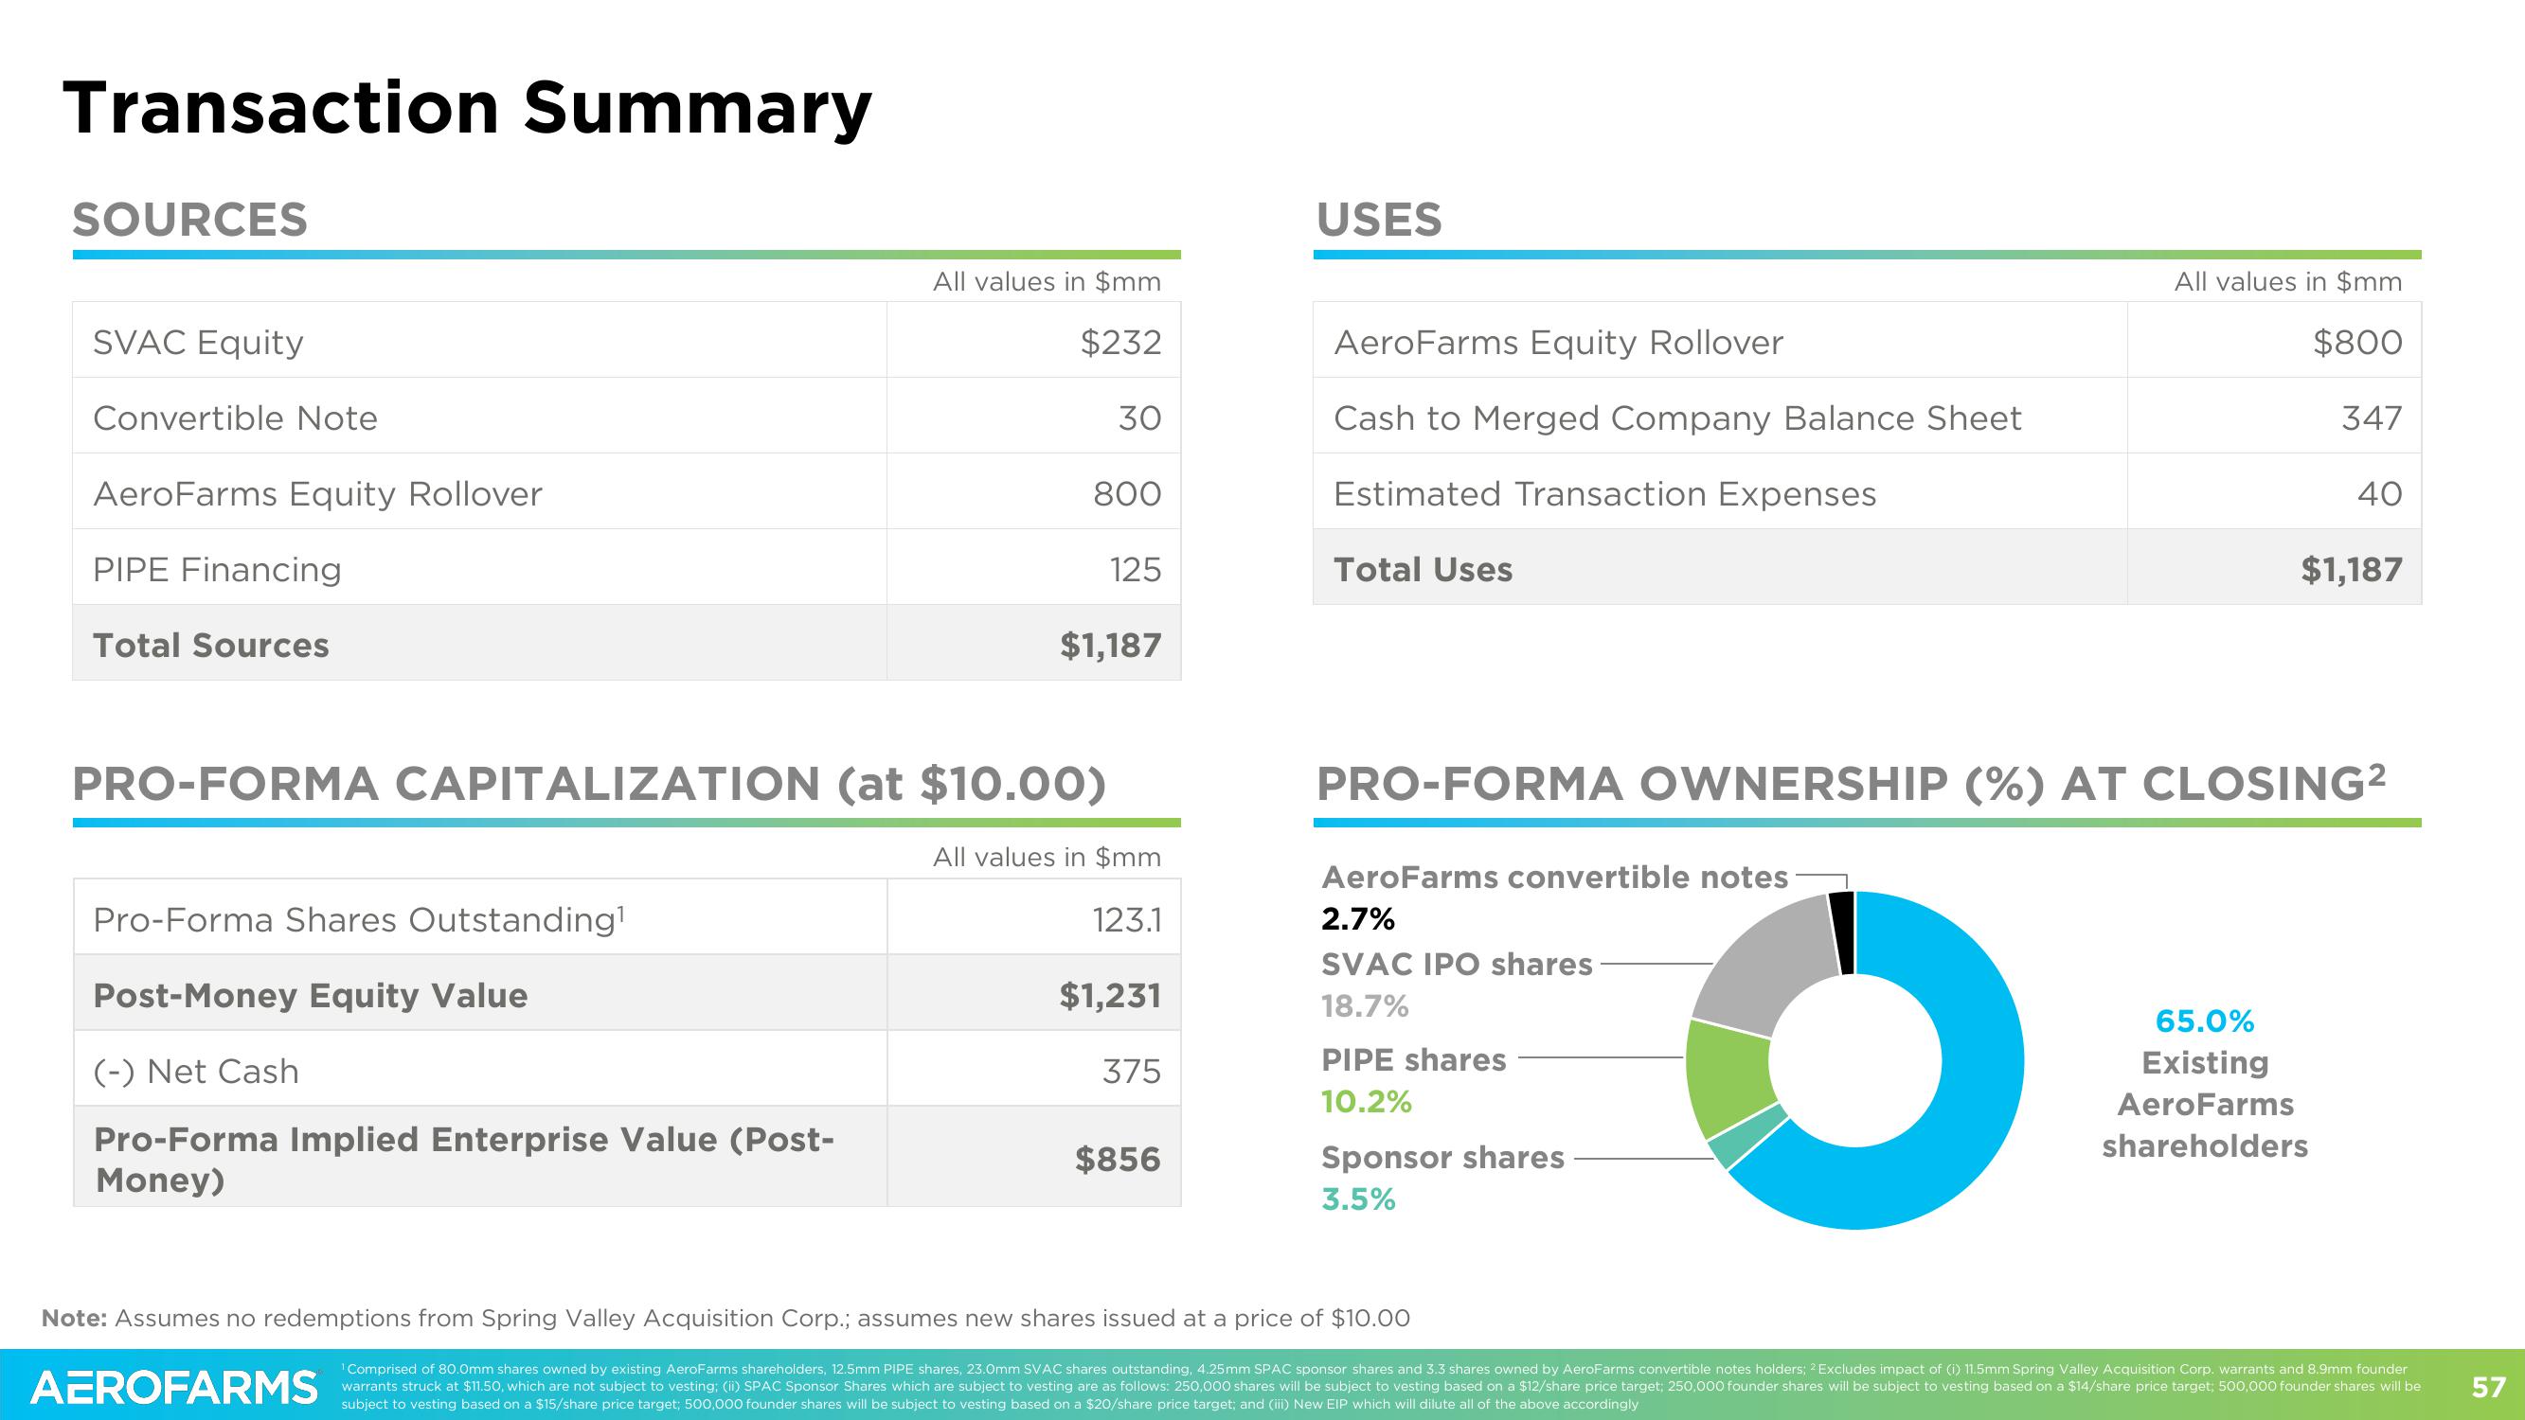Select the SVAC Equity row label
Screen dimensions: 2525x1420
(198, 342)
